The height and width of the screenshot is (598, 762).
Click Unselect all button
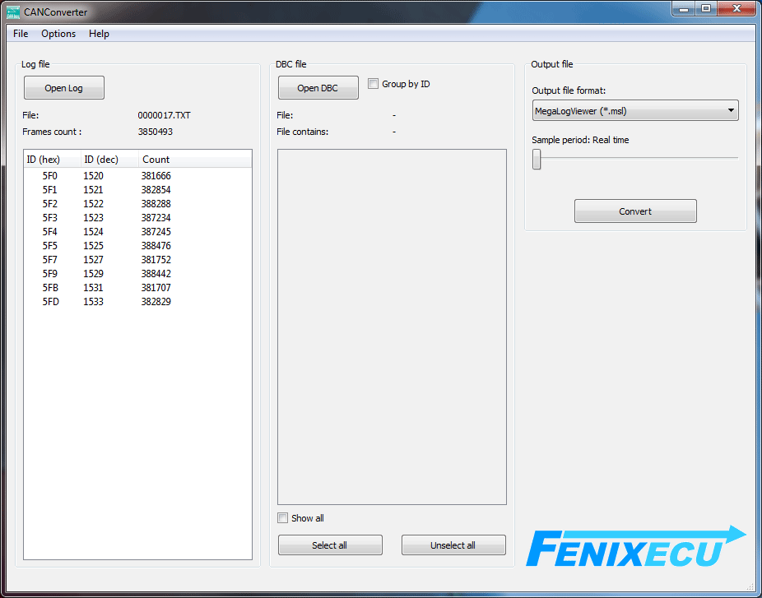(453, 545)
